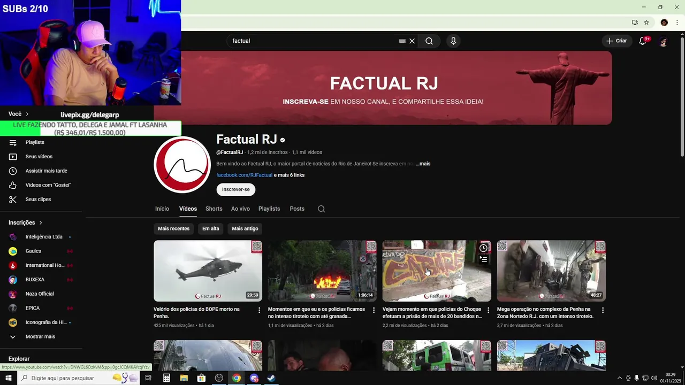Screen dimensions: 685x385
Task: Switch to the Shorts channel tab
Action: click(214, 209)
